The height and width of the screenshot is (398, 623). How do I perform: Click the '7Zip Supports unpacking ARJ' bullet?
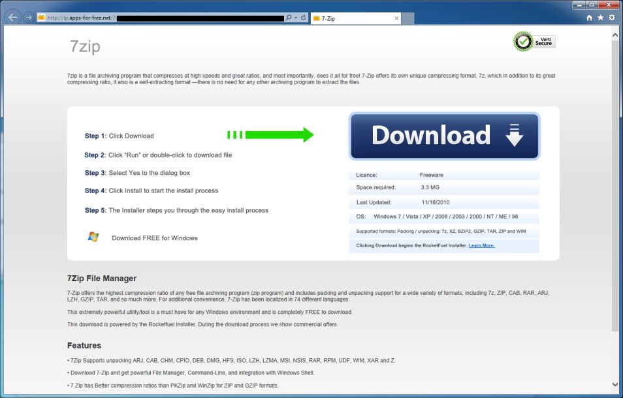[x=231, y=361]
